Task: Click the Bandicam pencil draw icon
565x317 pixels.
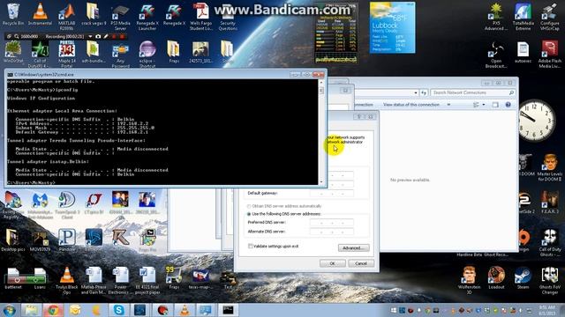Action: pyautogui.click(x=106, y=36)
